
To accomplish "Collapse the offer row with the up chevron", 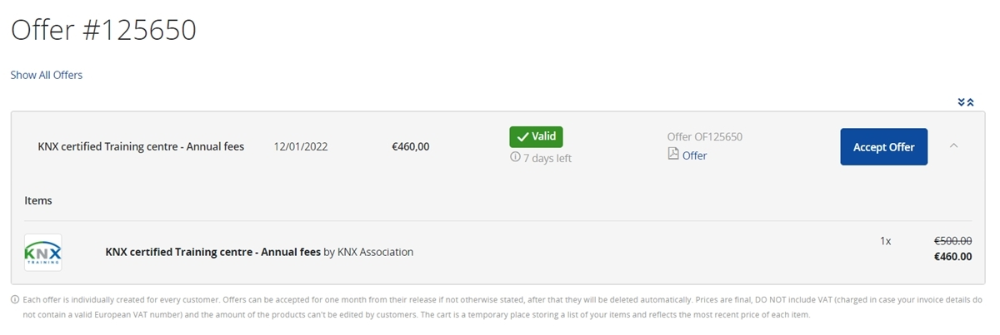I will (x=954, y=145).
